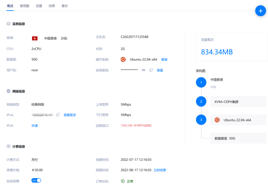Click the Ubuntu icon in architecture diagram

pos(217,120)
